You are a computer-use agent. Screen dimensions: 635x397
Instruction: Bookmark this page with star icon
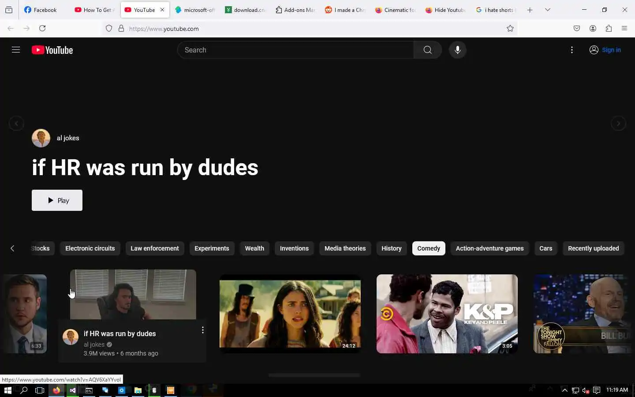(x=510, y=29)
